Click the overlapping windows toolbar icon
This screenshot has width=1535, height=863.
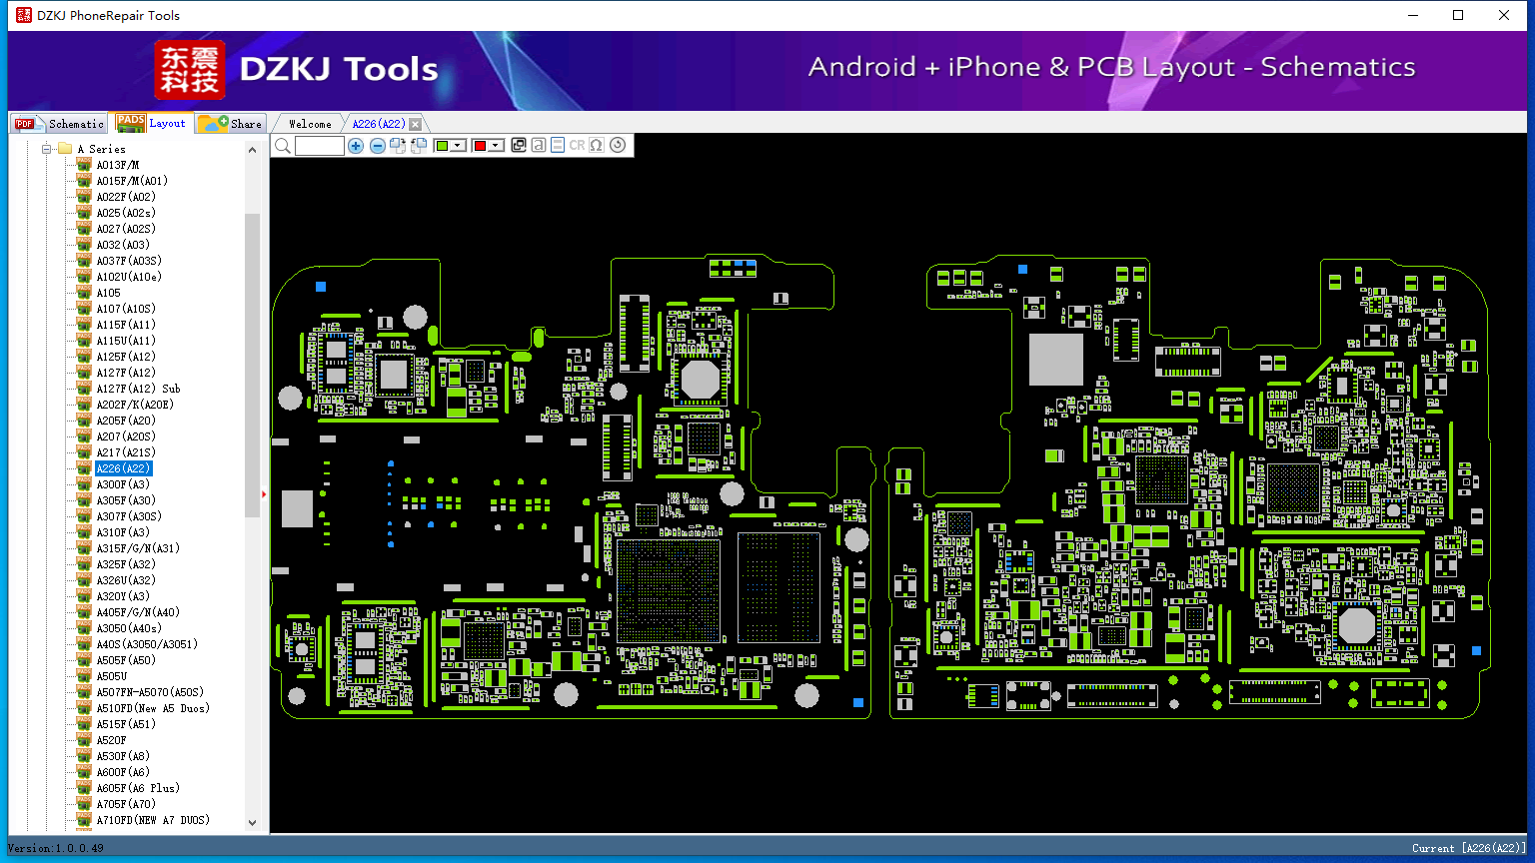pyautogui.click(x=519, y=145)
